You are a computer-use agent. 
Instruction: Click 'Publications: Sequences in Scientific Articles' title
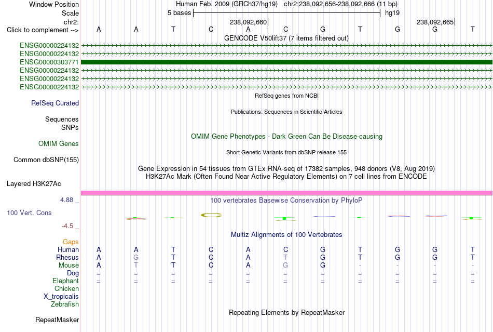[286, 112]
